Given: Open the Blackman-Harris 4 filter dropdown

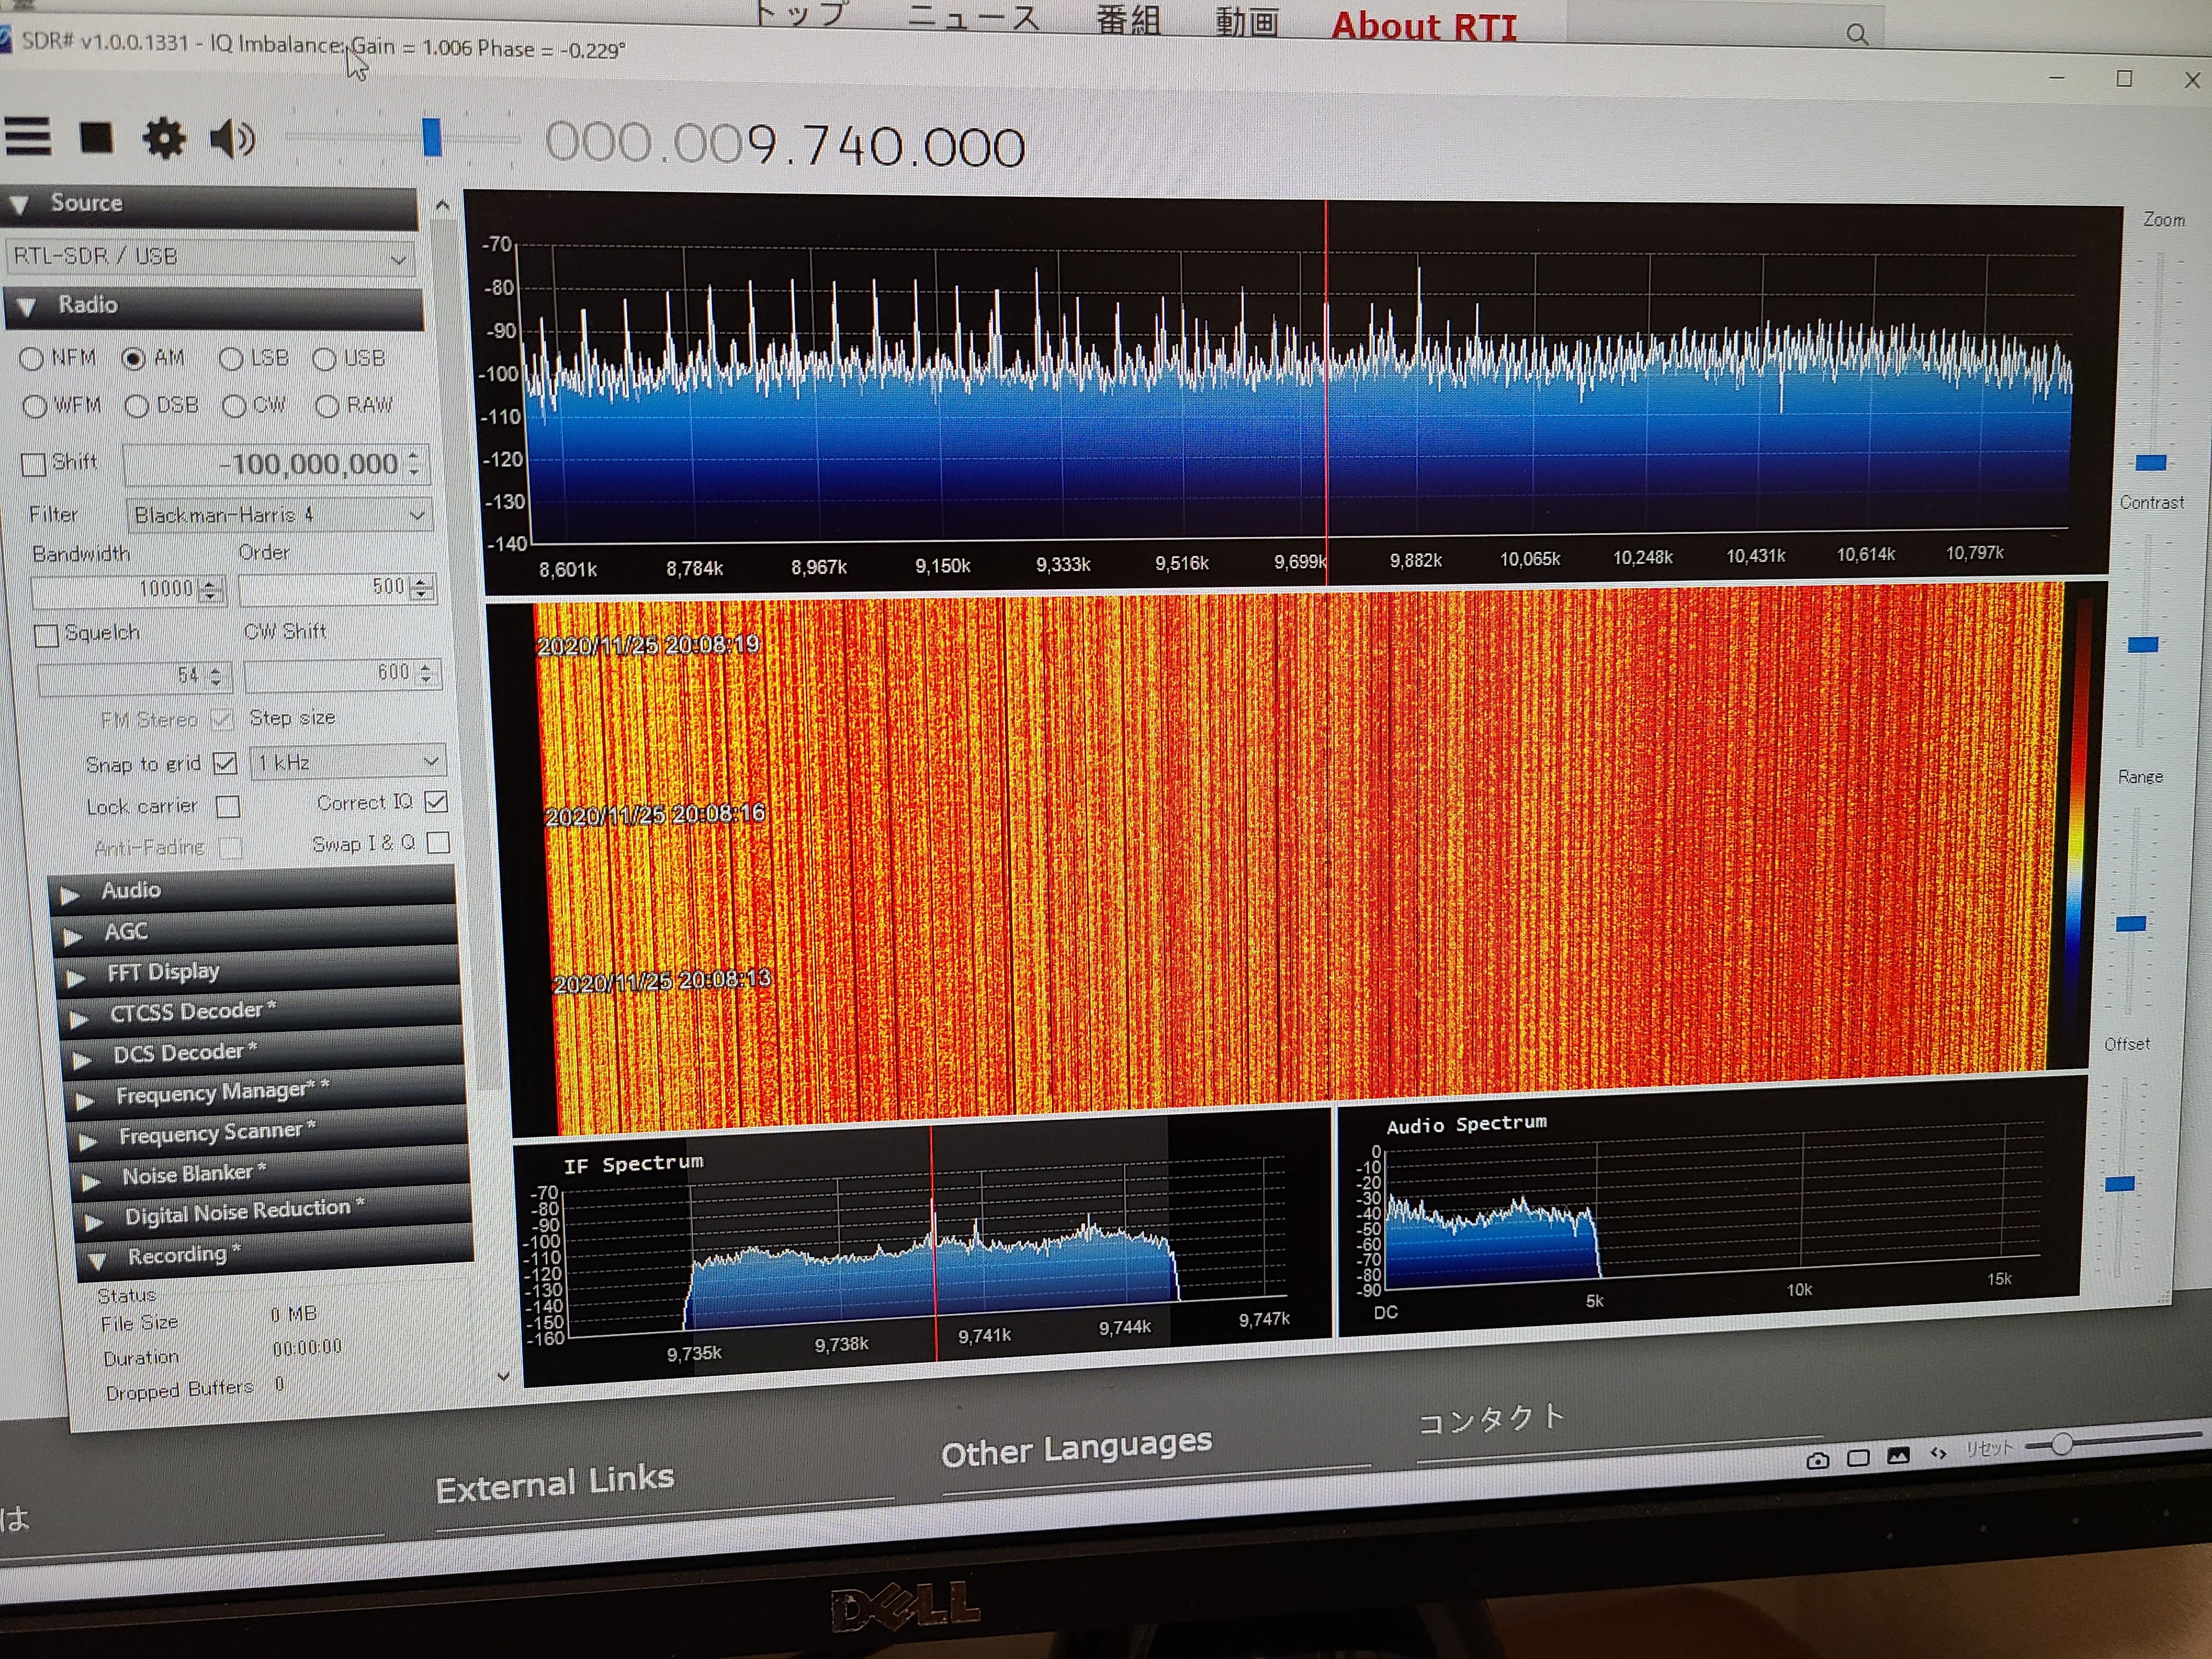Looking at the screenshot, I should click(x=279, y=515).
